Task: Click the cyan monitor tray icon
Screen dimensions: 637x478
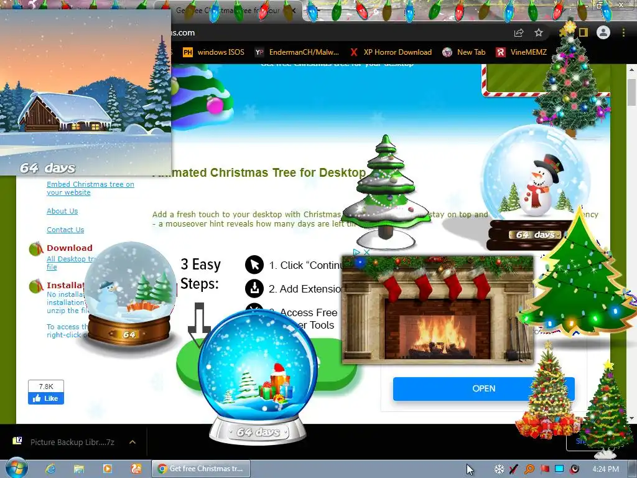Action: (x=559, y=469)
